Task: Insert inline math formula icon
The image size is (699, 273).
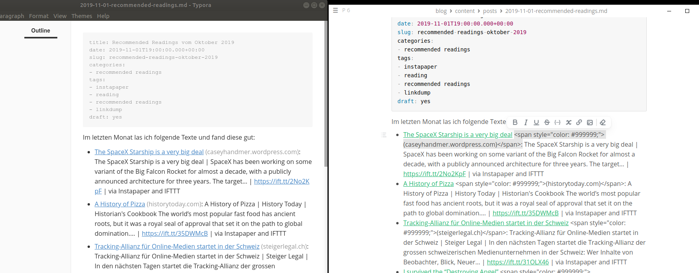Action: click(568, 122)
